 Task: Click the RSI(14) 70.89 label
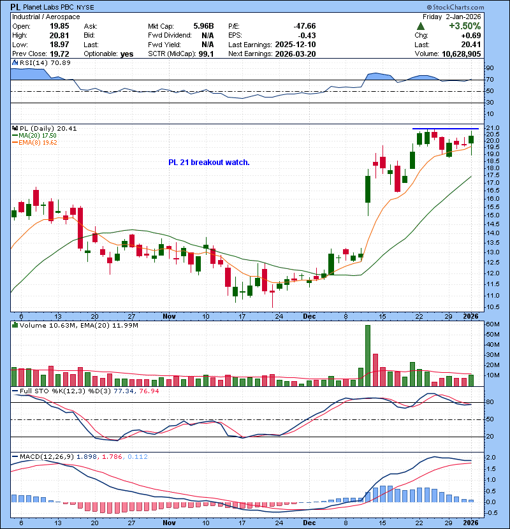45,62
